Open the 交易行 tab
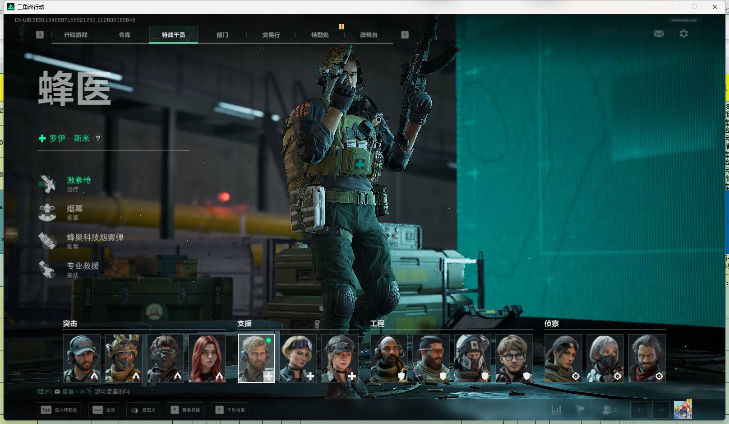The image size is (729, 424). coord(271,35)
